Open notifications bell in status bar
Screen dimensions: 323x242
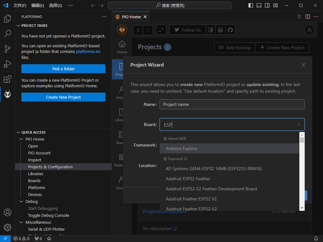(x=316, y=239)
